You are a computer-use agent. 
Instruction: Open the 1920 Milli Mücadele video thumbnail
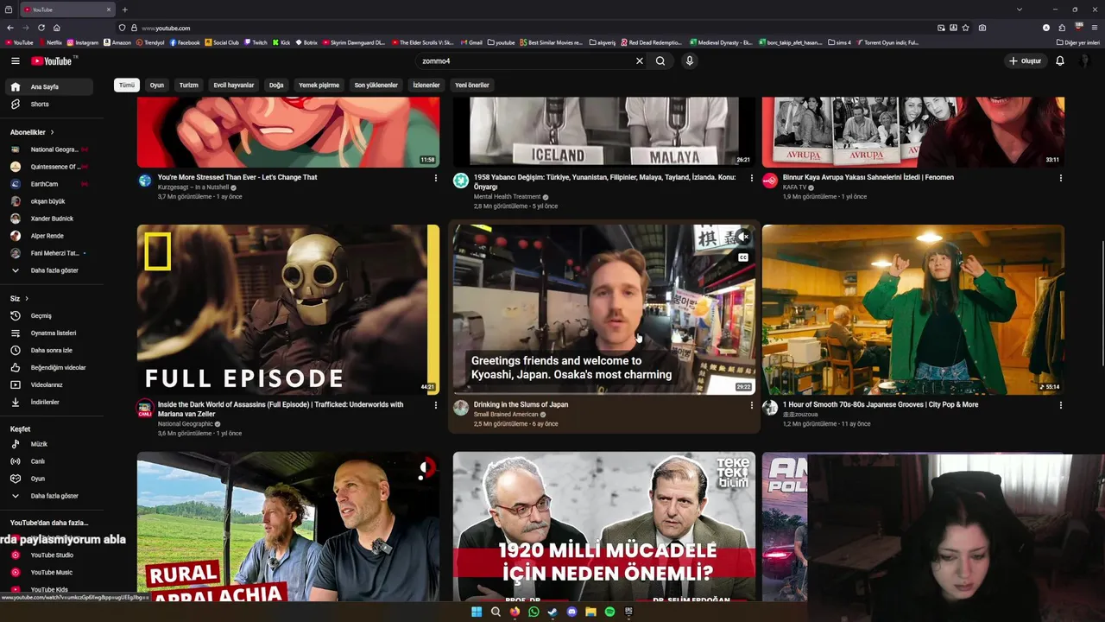coord(604,527)
